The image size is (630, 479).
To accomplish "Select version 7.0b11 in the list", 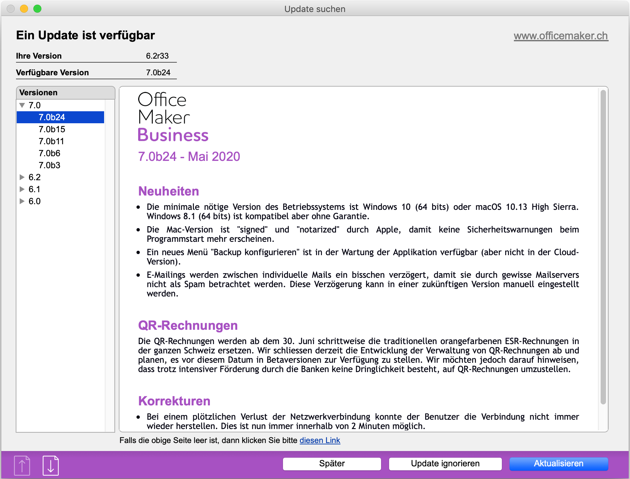I will coord(60,141).
